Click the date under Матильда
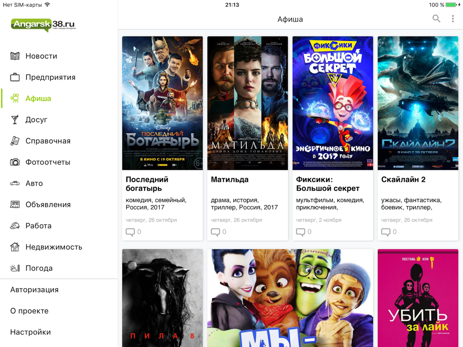Viewport: 463px width, 347px height. point(236,220)
